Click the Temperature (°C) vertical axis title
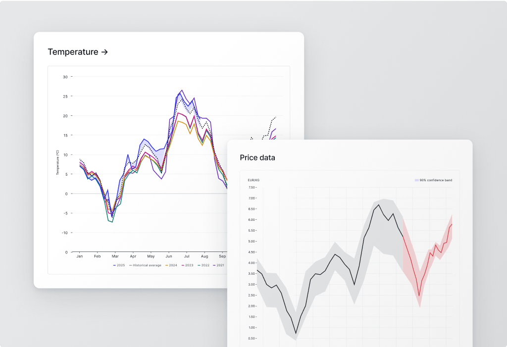 (x=57, y=162)
